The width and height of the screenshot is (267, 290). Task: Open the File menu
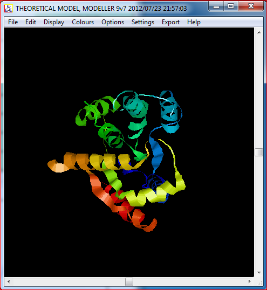point(13,22)
